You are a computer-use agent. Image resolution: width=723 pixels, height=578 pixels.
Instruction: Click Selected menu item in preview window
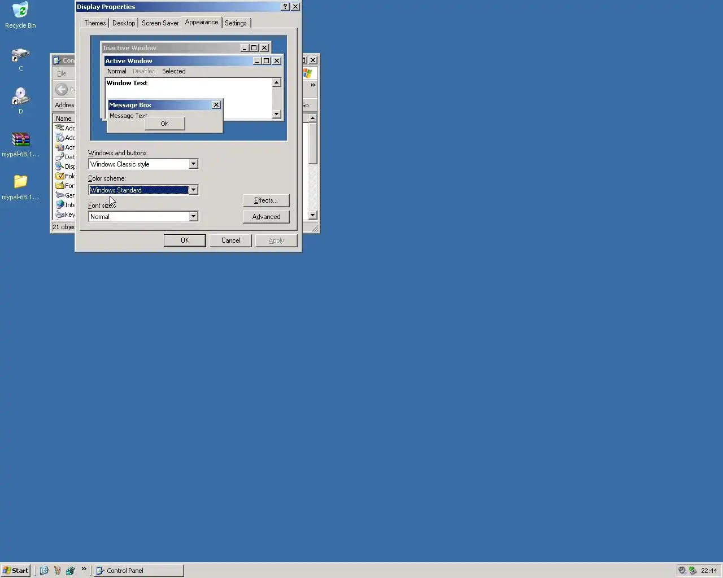click(x=174, y=71)
